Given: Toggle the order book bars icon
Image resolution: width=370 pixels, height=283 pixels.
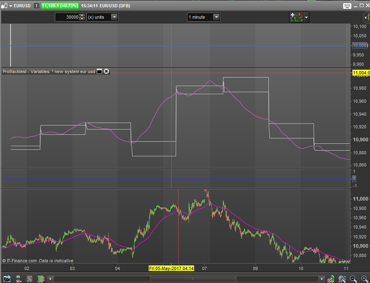Looking at the screenshot, I should pyautogui.click(x=41, y=279).
